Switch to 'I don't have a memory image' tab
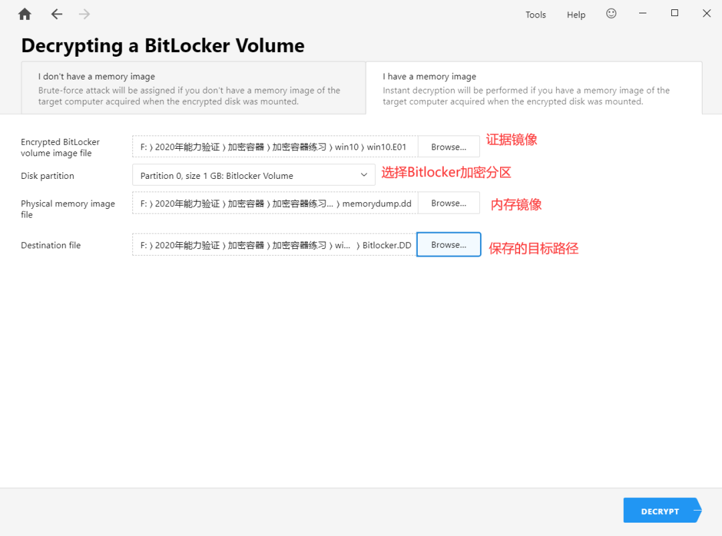722x536 pixels. coord(193,88)
